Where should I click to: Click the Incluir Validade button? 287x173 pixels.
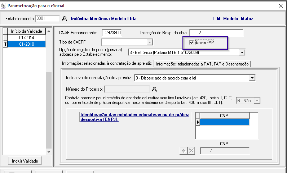[x=25, y=160]
